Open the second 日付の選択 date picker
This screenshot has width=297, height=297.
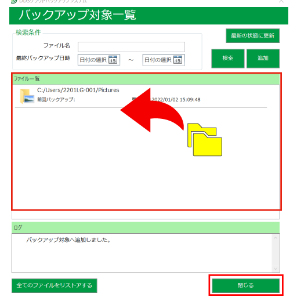[164, 60]
